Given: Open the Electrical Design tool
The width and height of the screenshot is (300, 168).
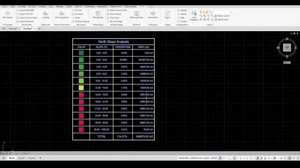Looking at the screenshot, I should [136, 15].
